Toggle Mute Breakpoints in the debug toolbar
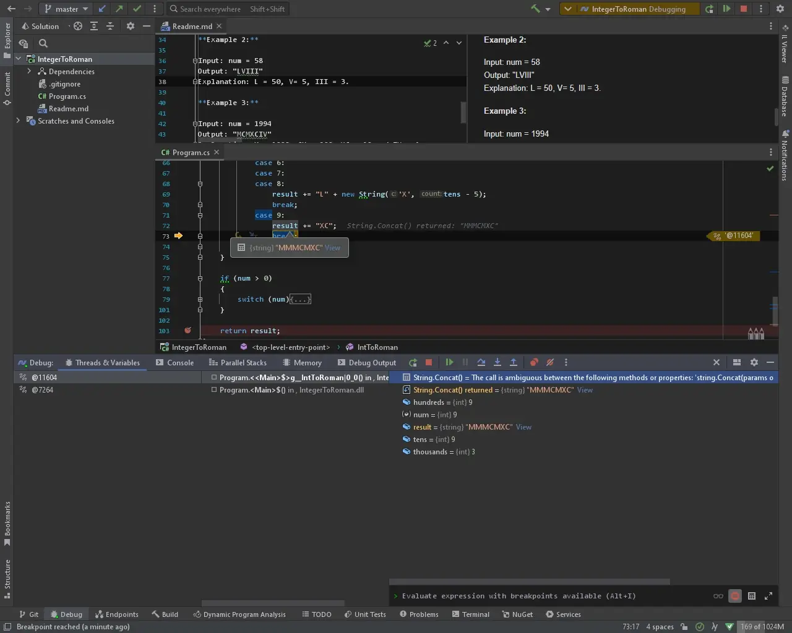 (550, 363)
